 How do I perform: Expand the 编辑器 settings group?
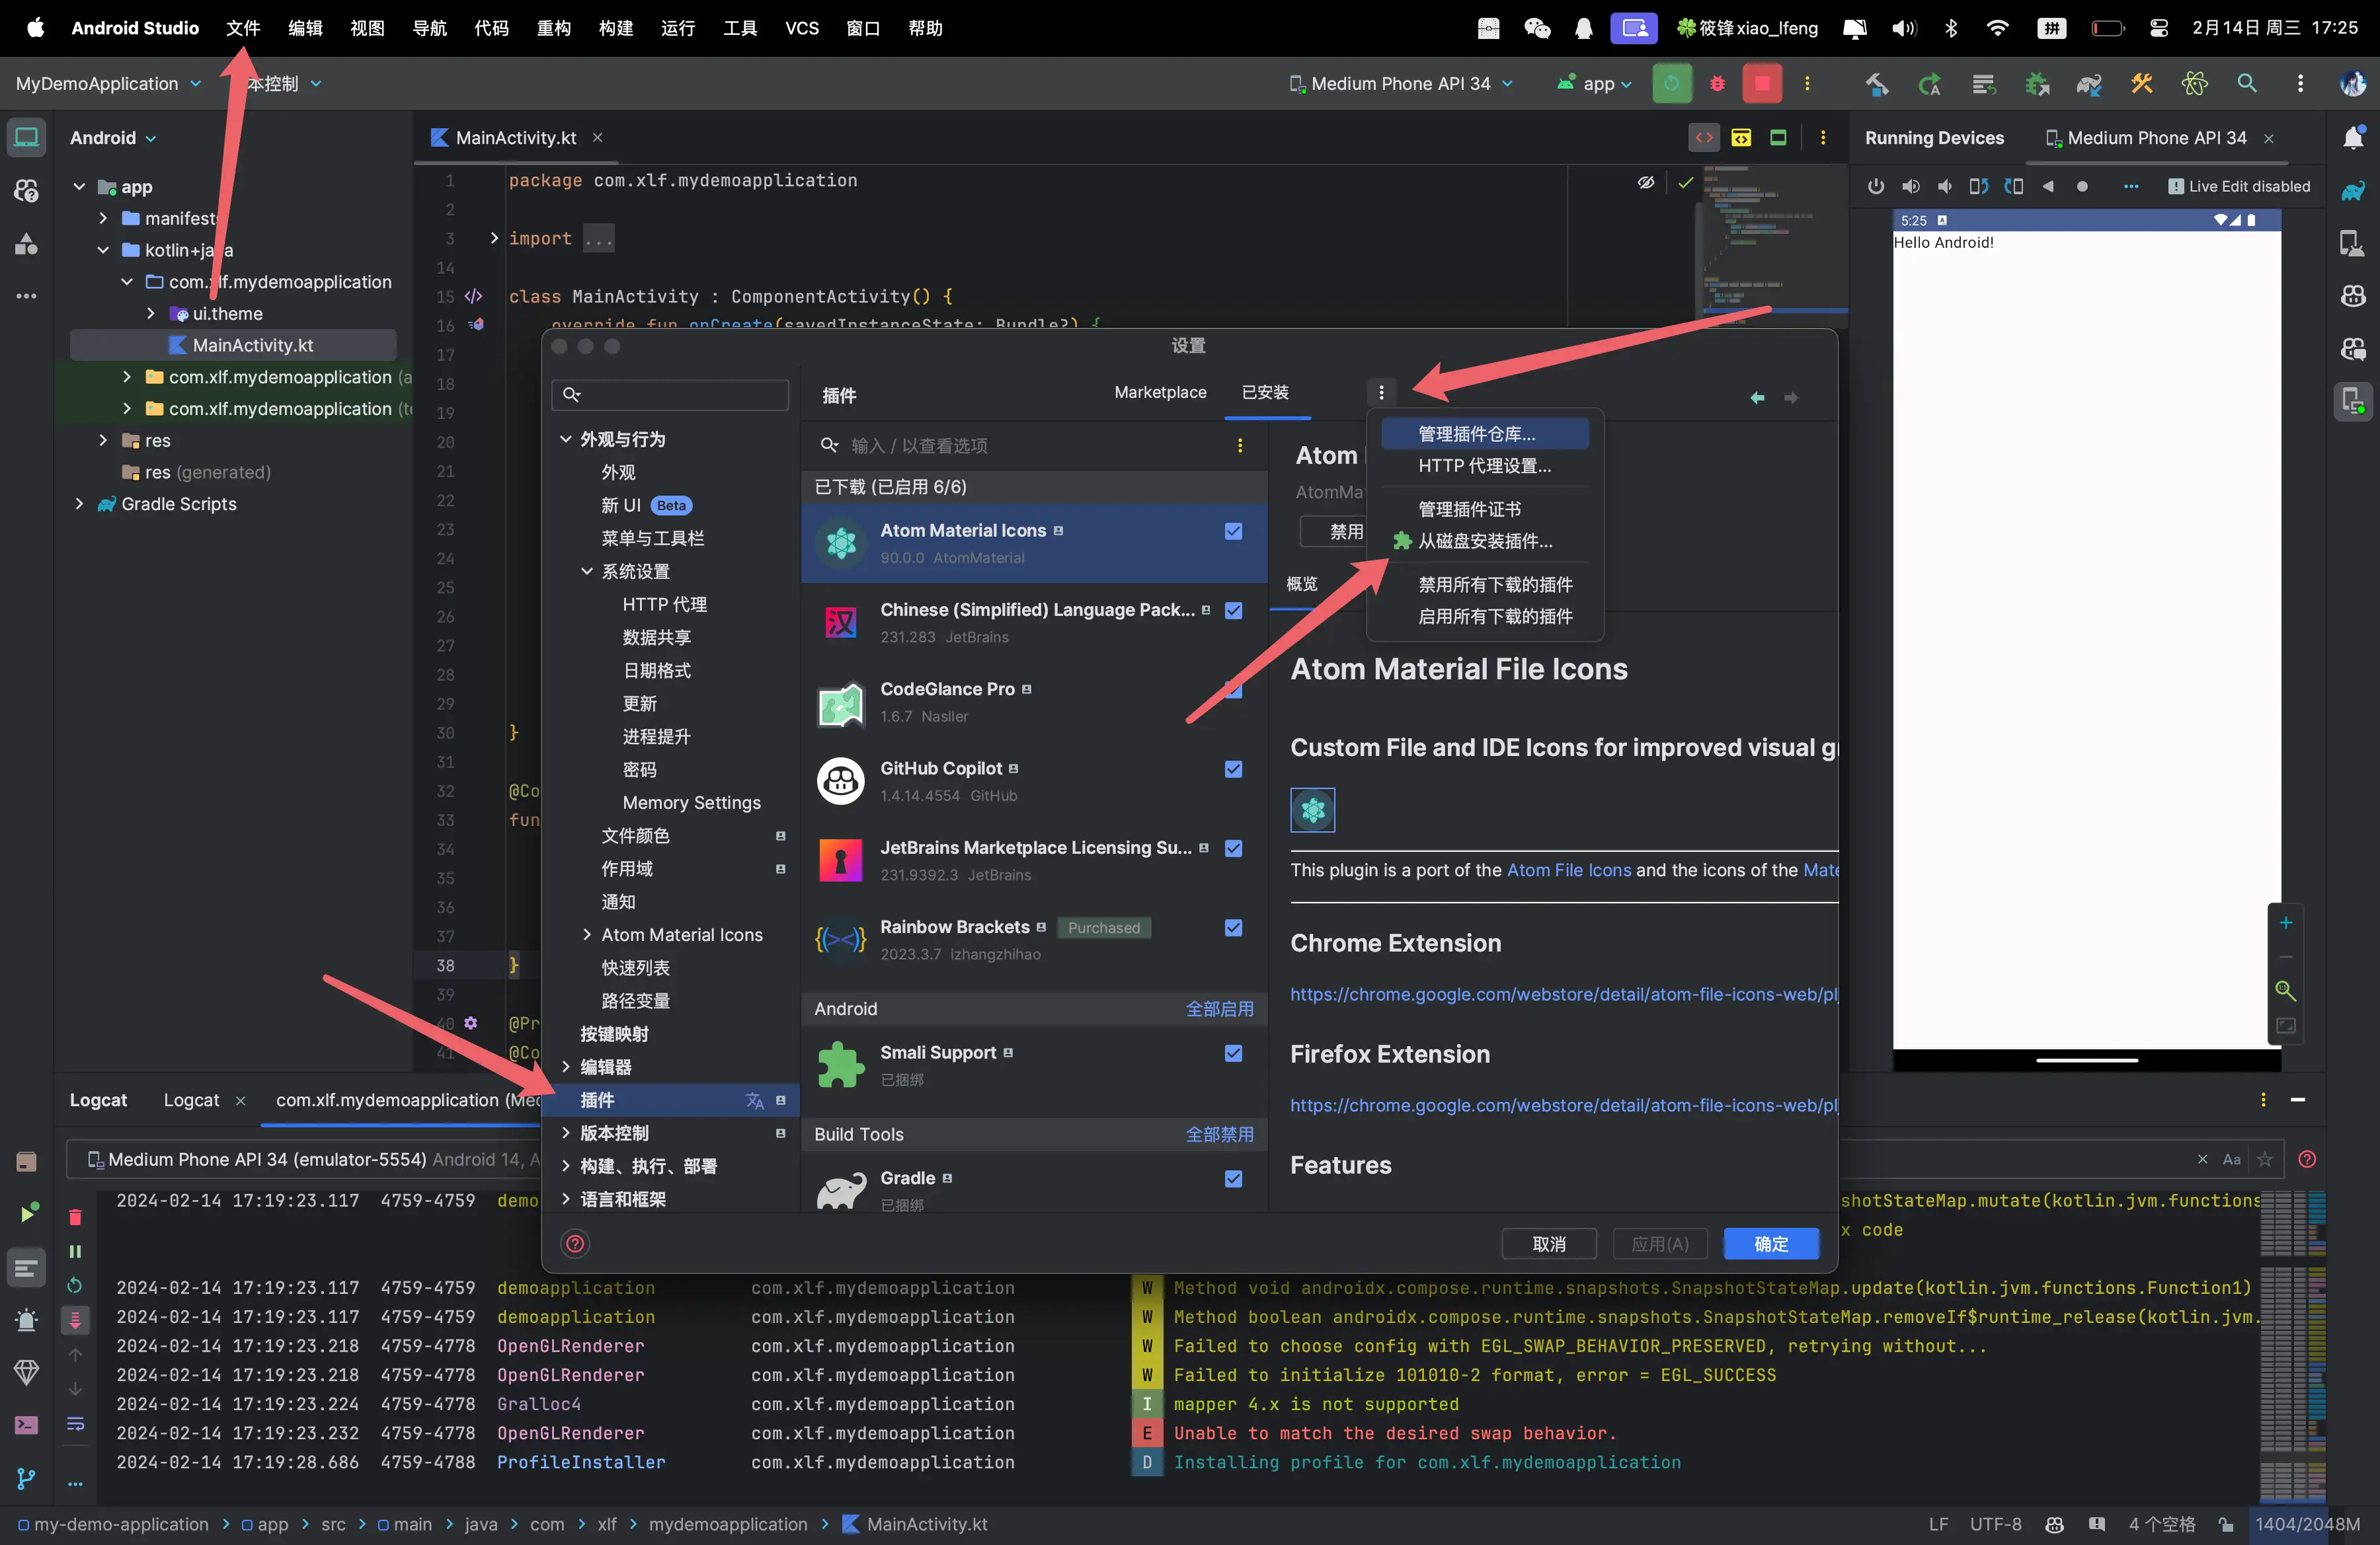(566, 1067)
